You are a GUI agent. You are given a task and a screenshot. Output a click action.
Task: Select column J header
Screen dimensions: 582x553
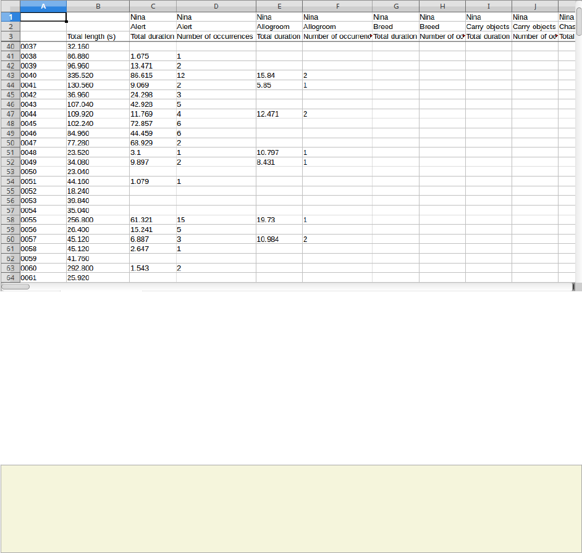[x=535, y=6]
